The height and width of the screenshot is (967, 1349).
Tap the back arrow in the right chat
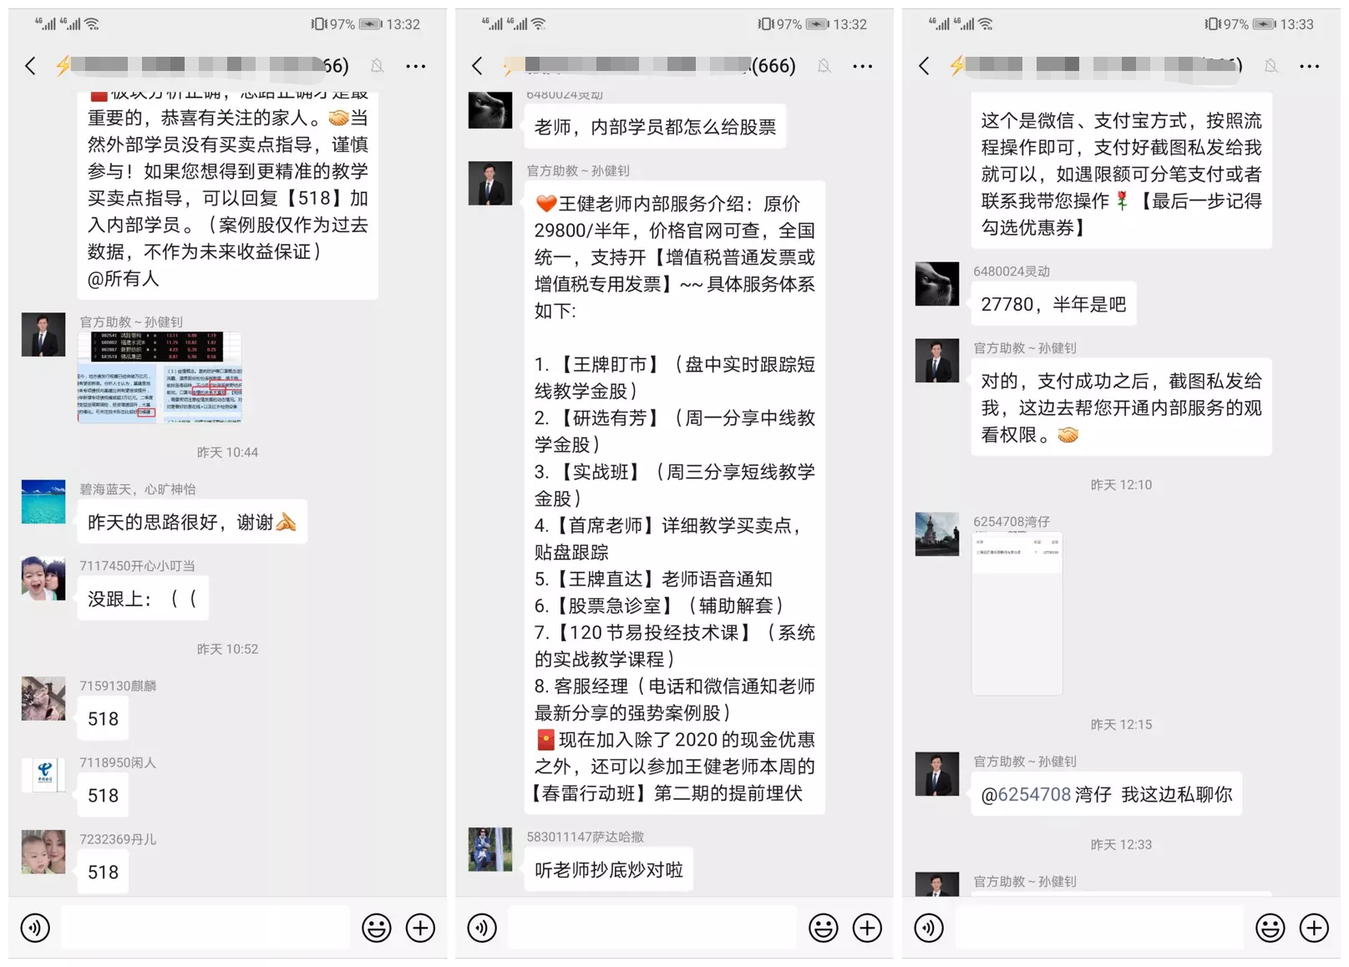[x=924, y=66]
